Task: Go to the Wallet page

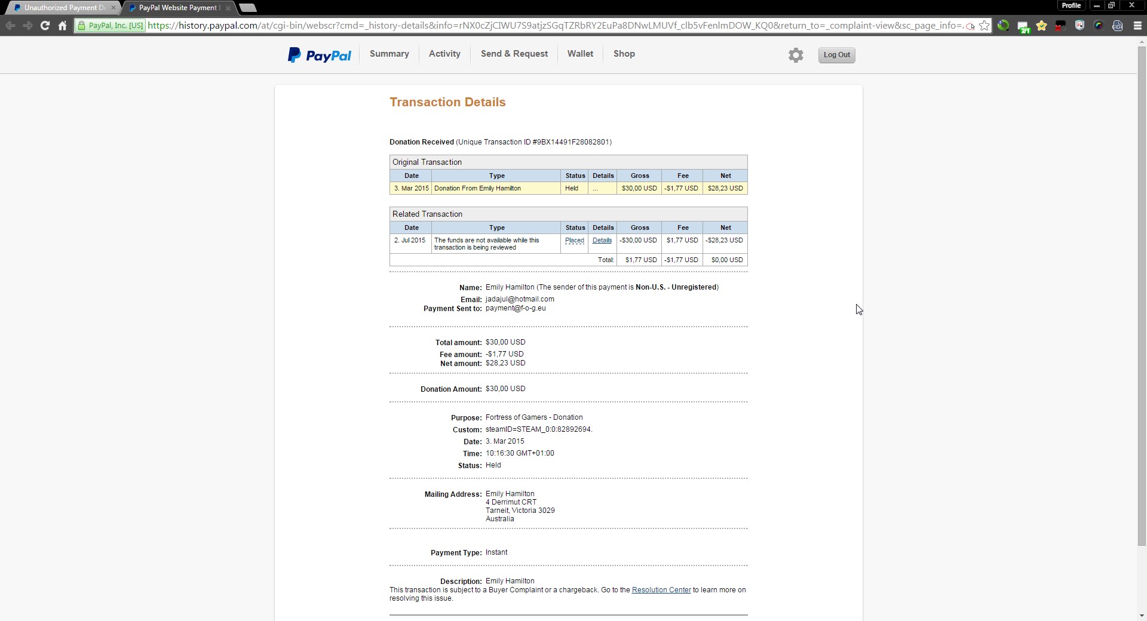Action: click(580, 54)
